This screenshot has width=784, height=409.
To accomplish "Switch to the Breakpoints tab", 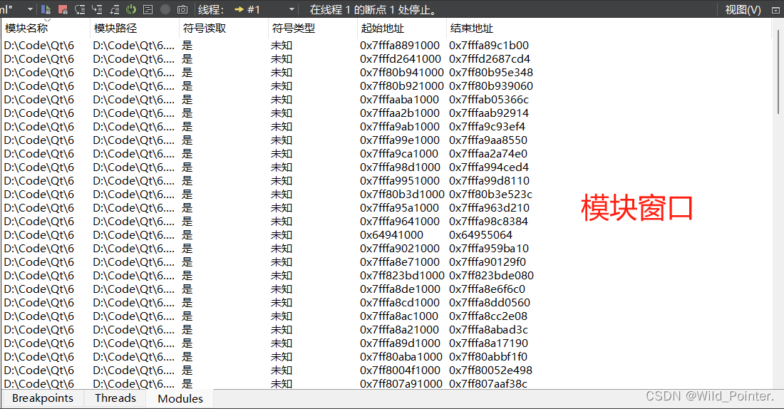I will [x=43, y=398].
